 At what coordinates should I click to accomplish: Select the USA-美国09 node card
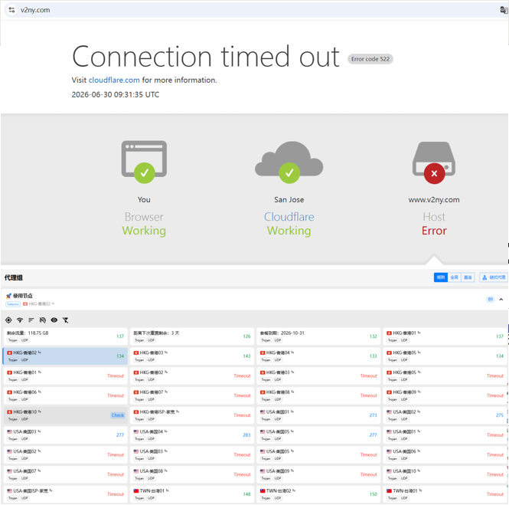pos(318,474)
